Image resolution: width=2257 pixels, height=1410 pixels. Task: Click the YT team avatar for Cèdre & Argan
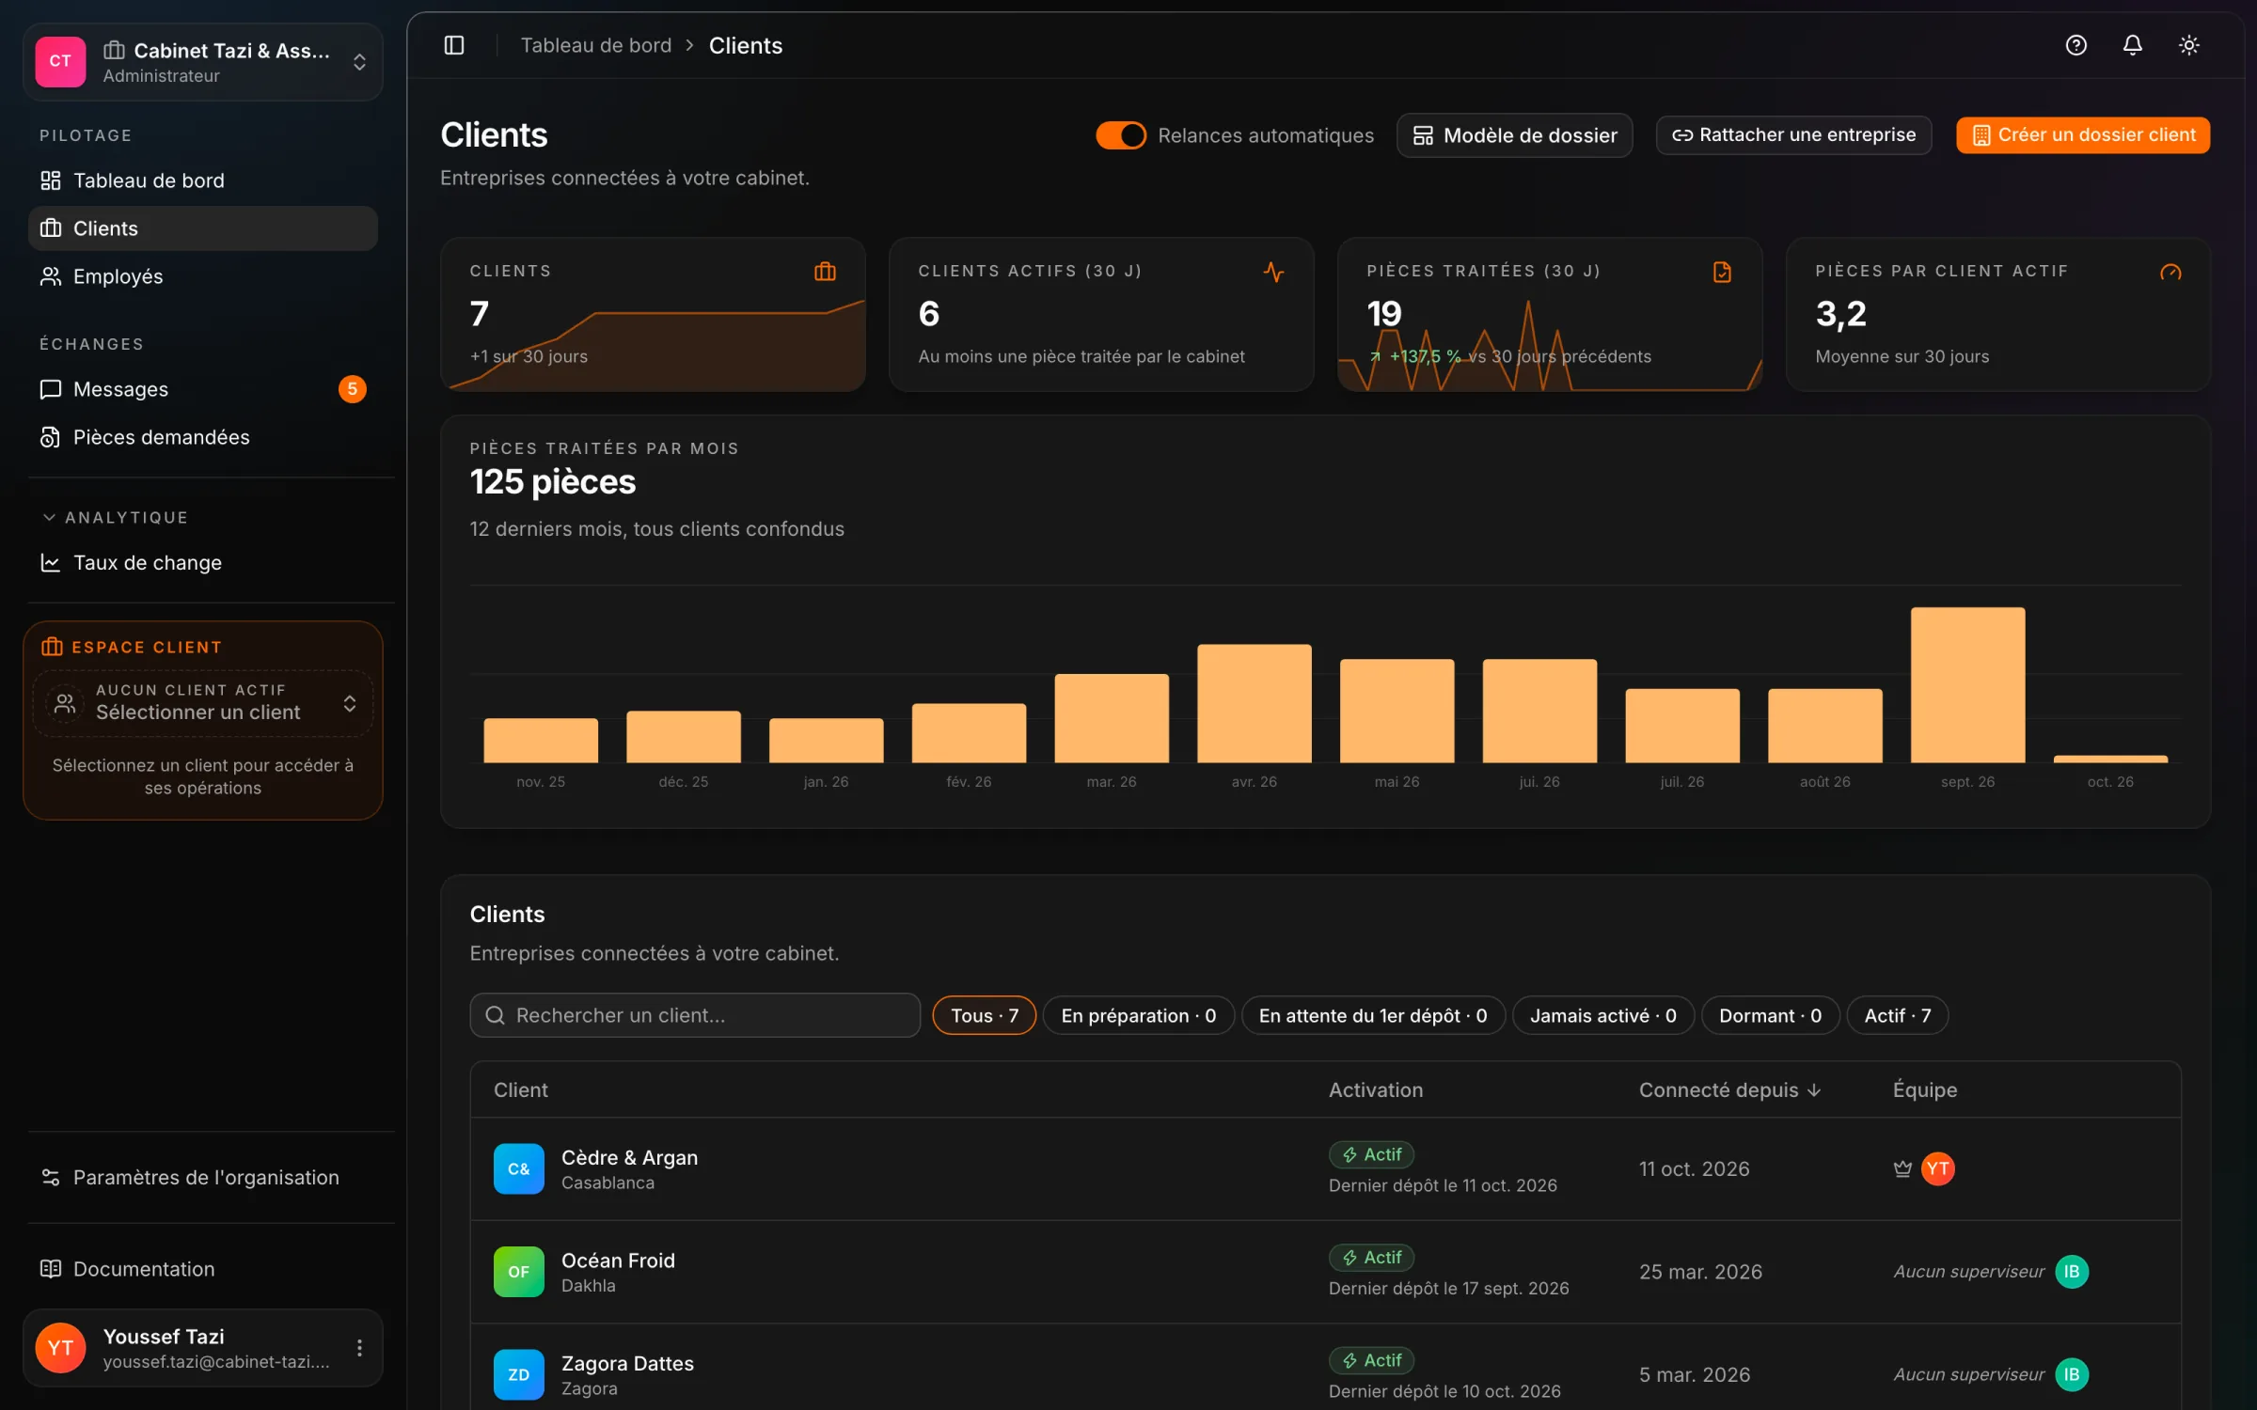1937,1168
